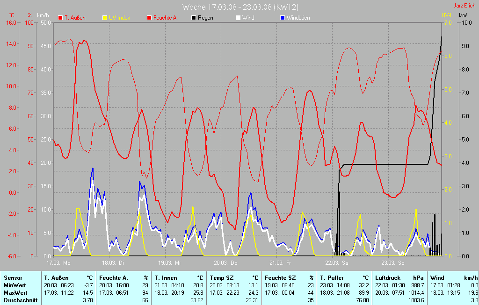Click the Temp SZ minimum 13.1

(253, 285)
